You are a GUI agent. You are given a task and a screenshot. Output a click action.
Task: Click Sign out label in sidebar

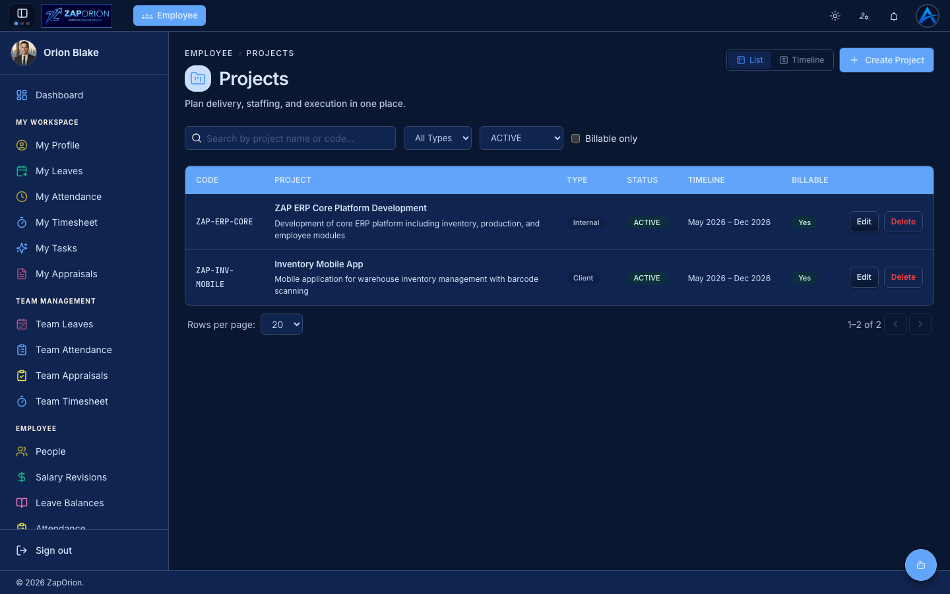[x=53, y=550]
